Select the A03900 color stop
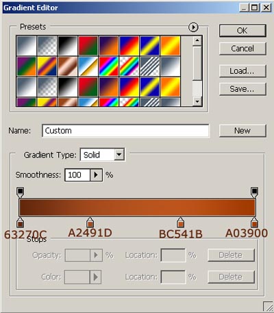 [254, 223]
